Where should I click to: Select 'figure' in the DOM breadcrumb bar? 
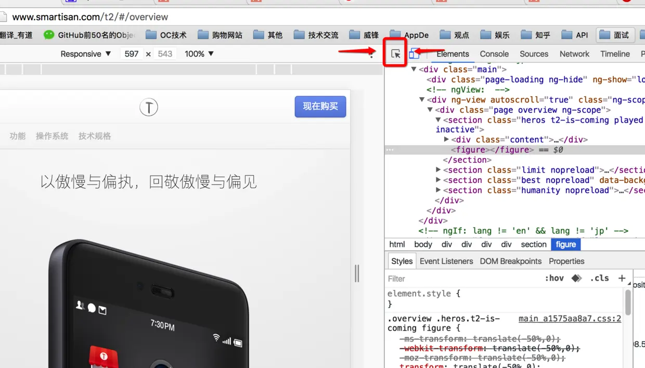point(565,244)
